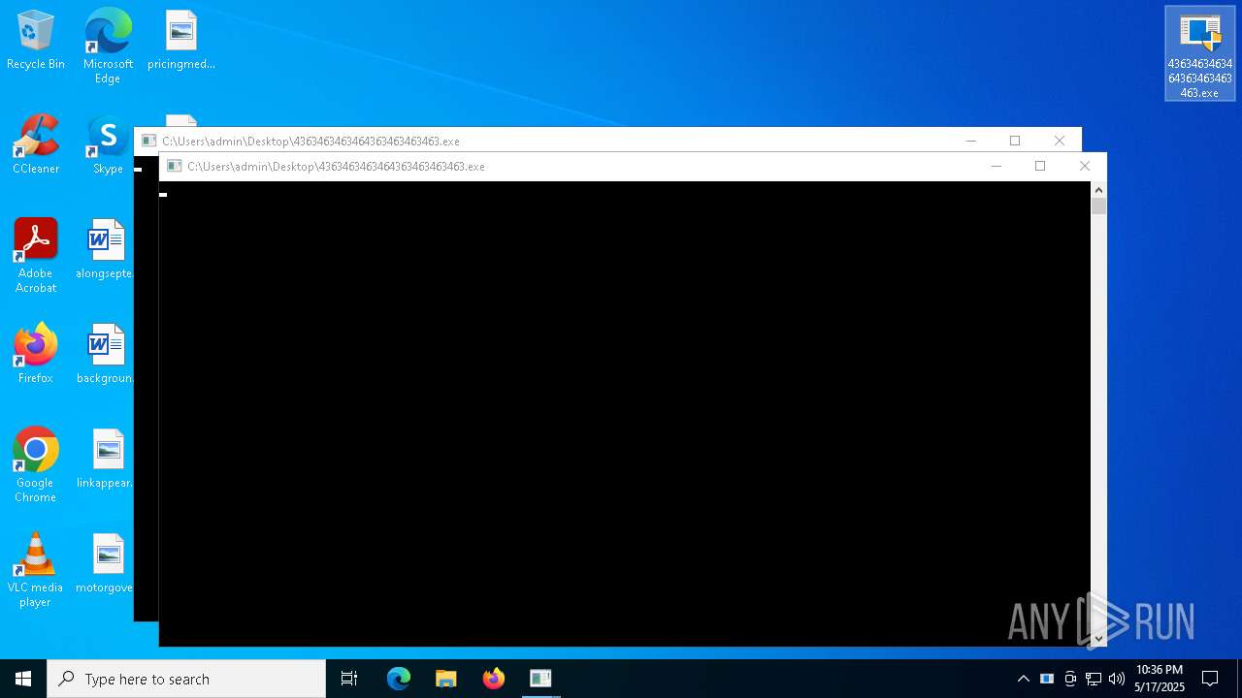
Task: Click the front console's title bar path text
Action: (x=336, y=167)
